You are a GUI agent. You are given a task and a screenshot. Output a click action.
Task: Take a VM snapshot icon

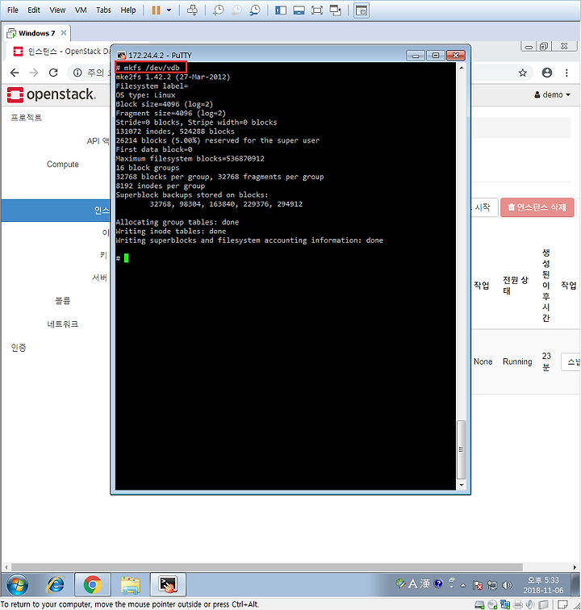pyautogui.click(x=219, y=10)
